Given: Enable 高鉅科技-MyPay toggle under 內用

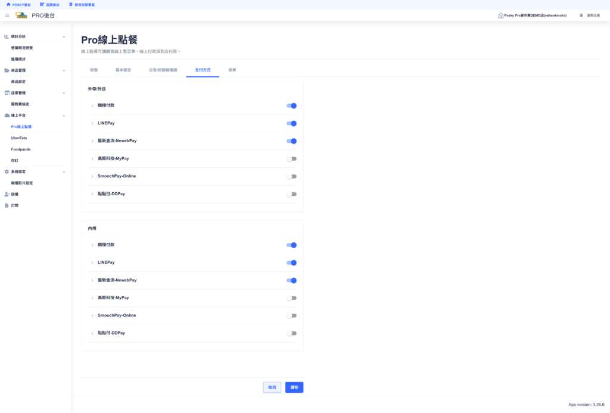Looking at the screenshot, I should [291, 298].
